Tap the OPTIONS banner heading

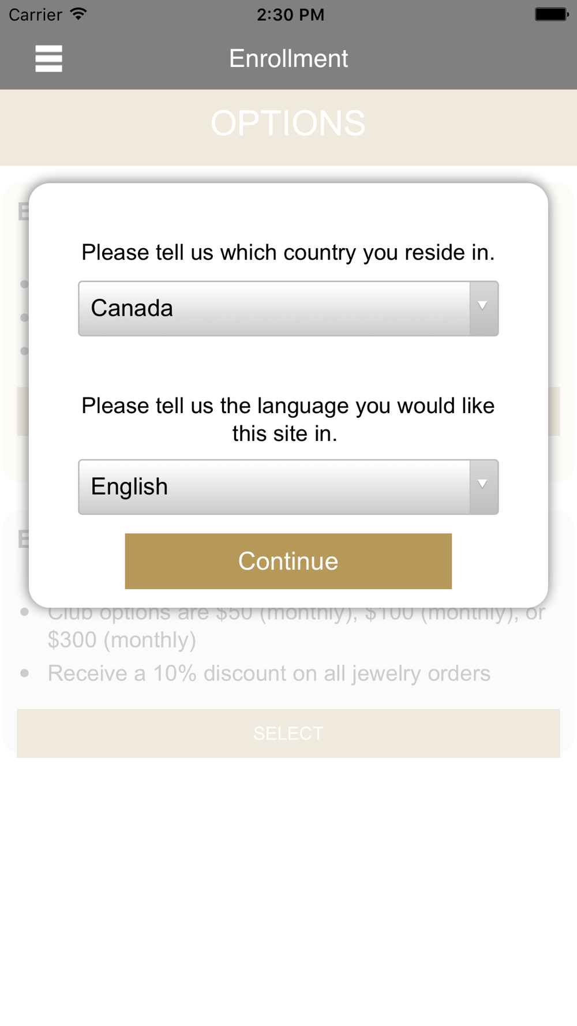coord(288,123)
